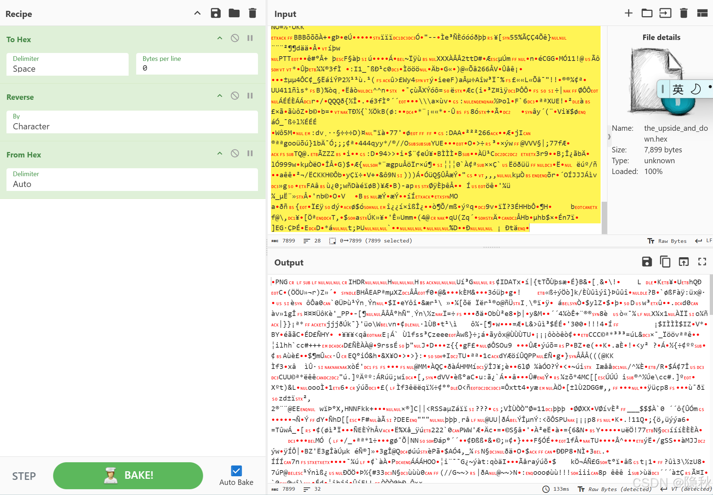Save the current recipe to a file
This screenshot has width=713, height=495.
pyautogui.click(x=216, y=13)
